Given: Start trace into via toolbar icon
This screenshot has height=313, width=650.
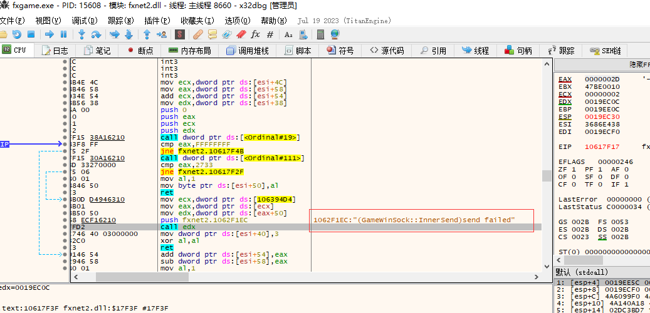Looking at the screenshot, I should click(115, 34).
